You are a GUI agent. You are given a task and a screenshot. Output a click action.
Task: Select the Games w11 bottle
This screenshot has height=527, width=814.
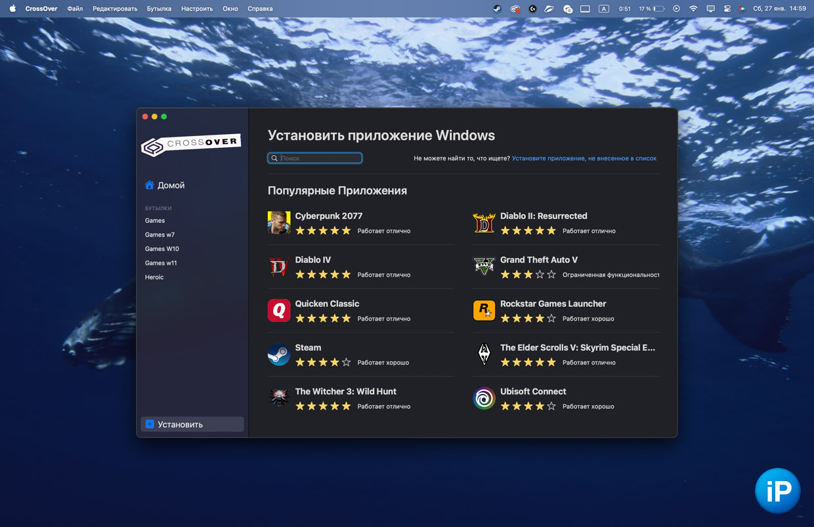click(x=161, y=263)
